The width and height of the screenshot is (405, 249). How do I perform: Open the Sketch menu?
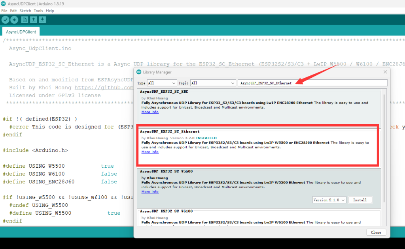tap(25, 11)
